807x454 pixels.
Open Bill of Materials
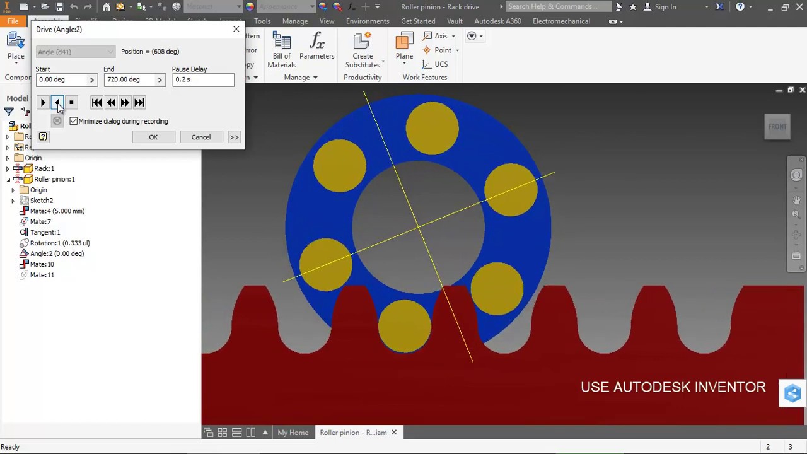(x=281, y=50)
